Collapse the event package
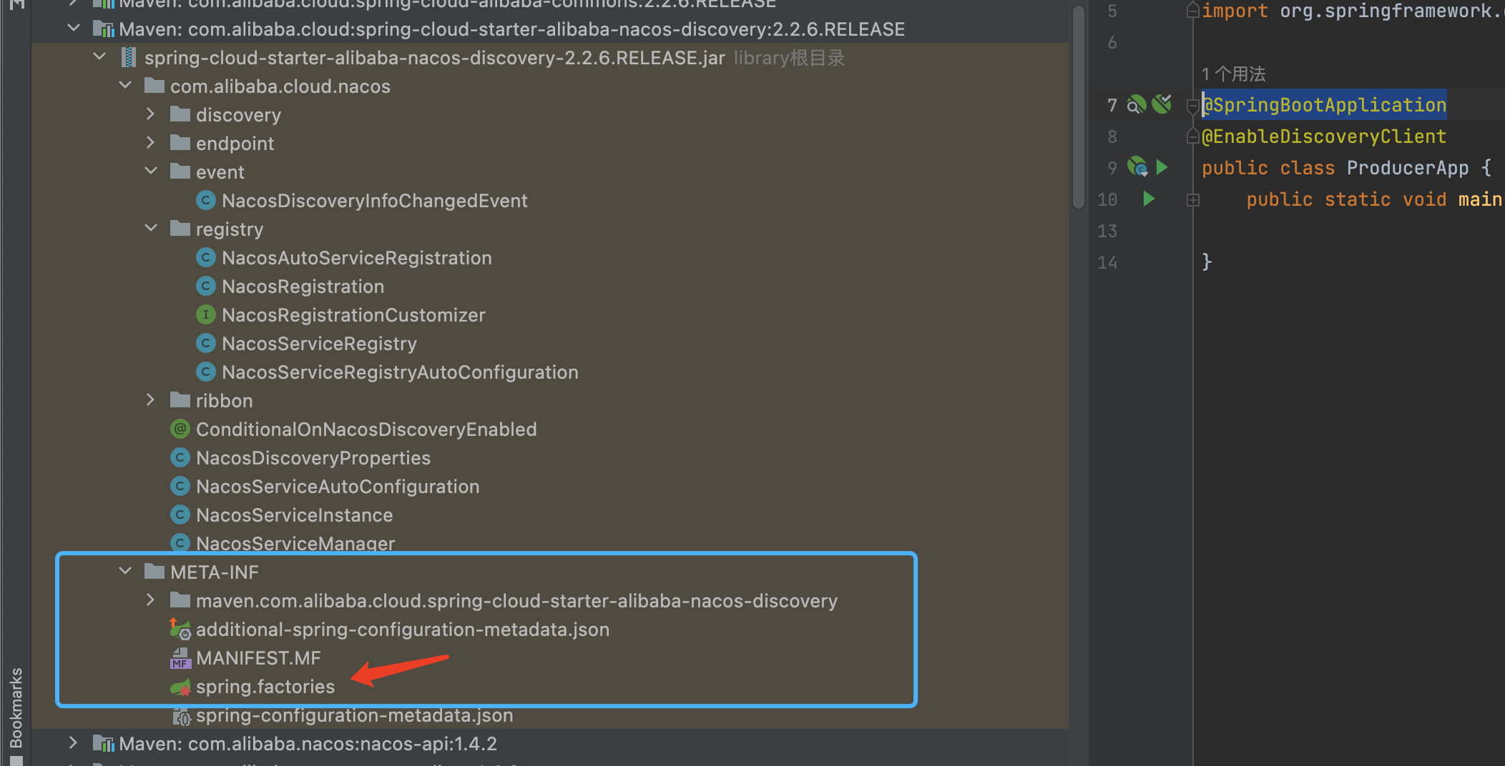This screenshot has width=1505, height=766. pyautogui.click(x=151, y=171)
